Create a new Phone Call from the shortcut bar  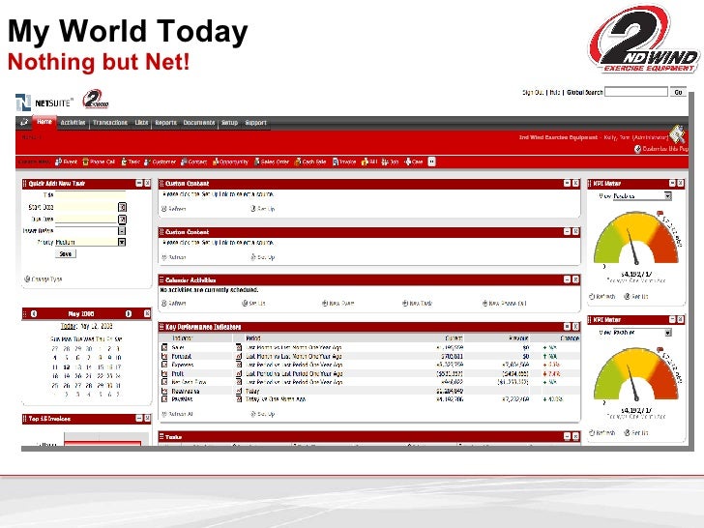pos(99,161)
